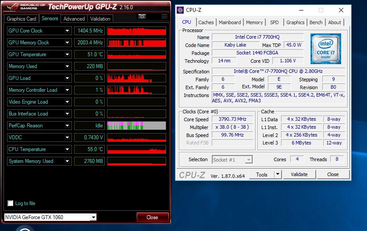
Task: Open the Tools dropdown arrow in CPU-Z
Action: click(x=278, y=174)
